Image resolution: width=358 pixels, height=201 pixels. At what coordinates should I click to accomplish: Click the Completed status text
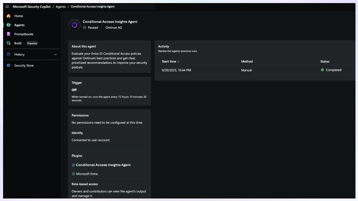[x=334, y=70]
